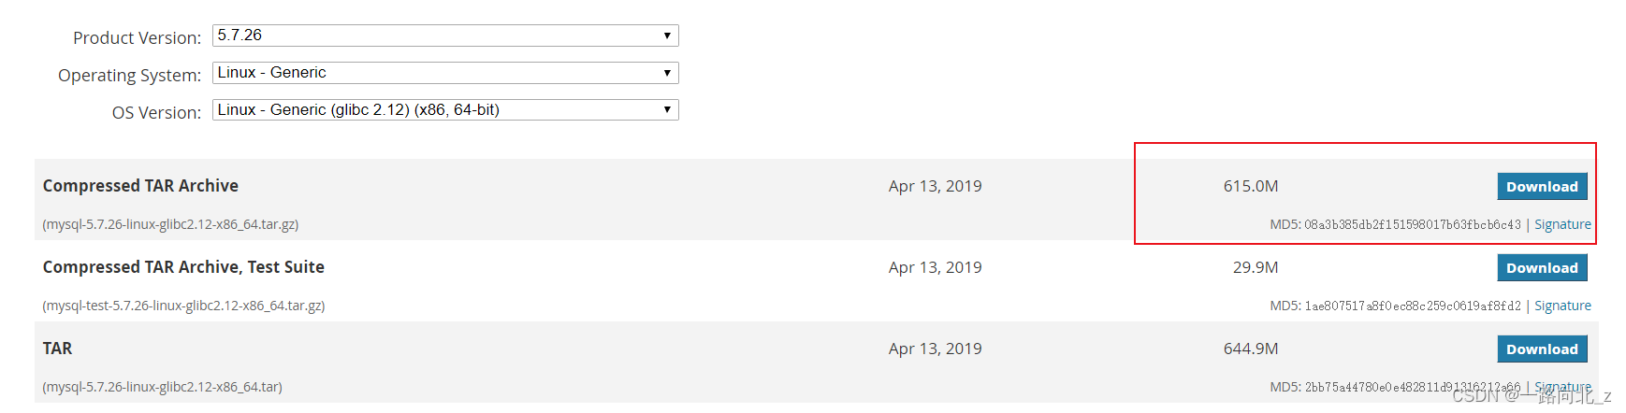
Task: Expand the Operating System dropdown
Action: pos(445,73)
